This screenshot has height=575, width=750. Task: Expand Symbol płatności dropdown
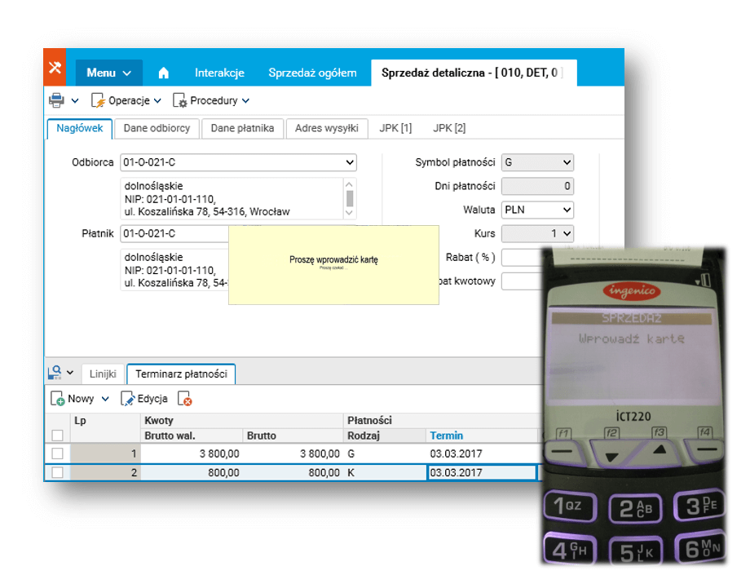coord(567,162)
